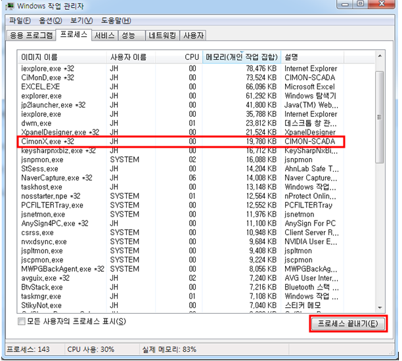Select the nosstarter.npe *32 row
Screen dimensions: 402x361
tap(181, 196)
